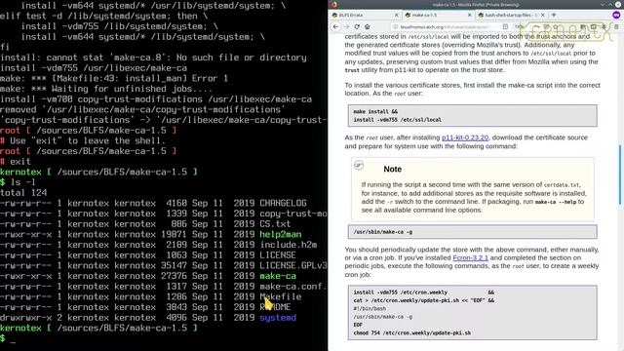Screen dimensions: 624x351
Task: Click 'cannot stat make-ca.8' error line
Action: [x=153, y=58]
